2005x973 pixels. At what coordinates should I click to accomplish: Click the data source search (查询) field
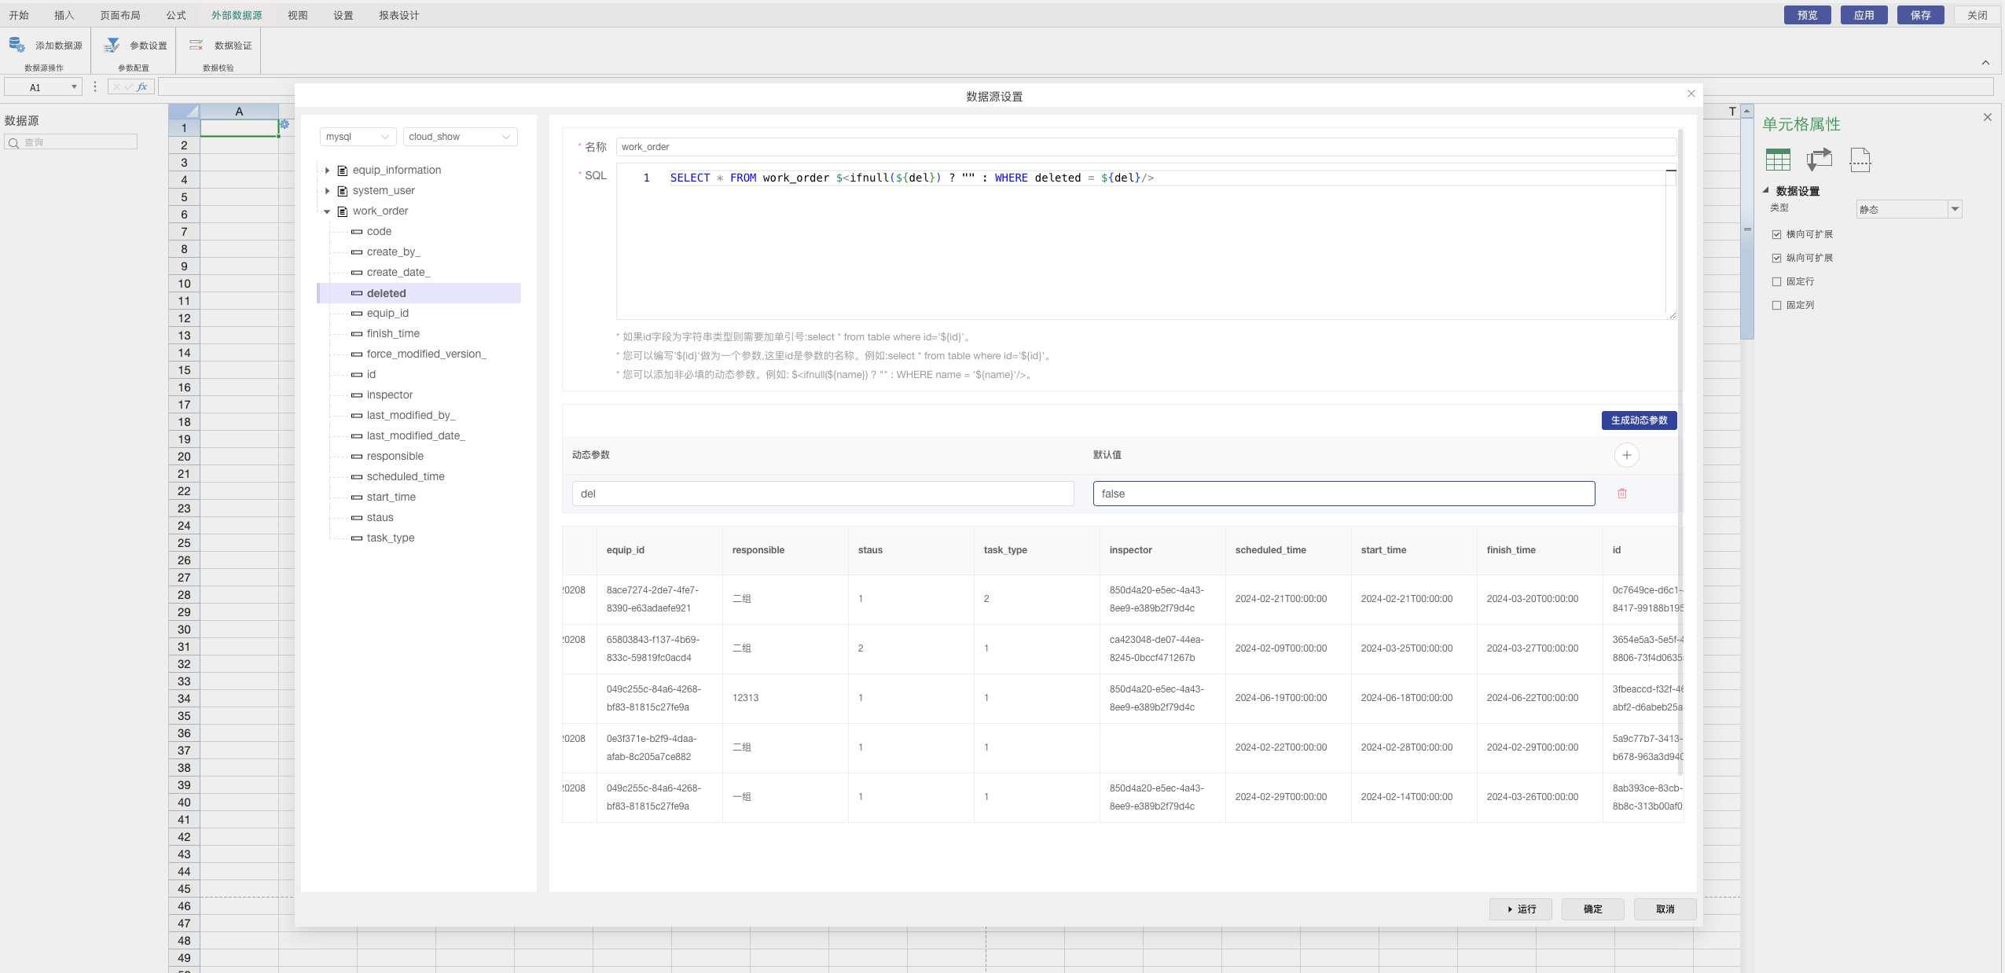[71, 142]
